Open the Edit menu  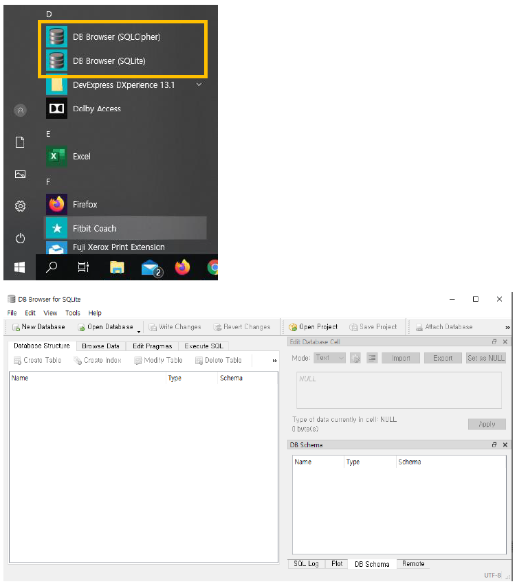[30, 313]
